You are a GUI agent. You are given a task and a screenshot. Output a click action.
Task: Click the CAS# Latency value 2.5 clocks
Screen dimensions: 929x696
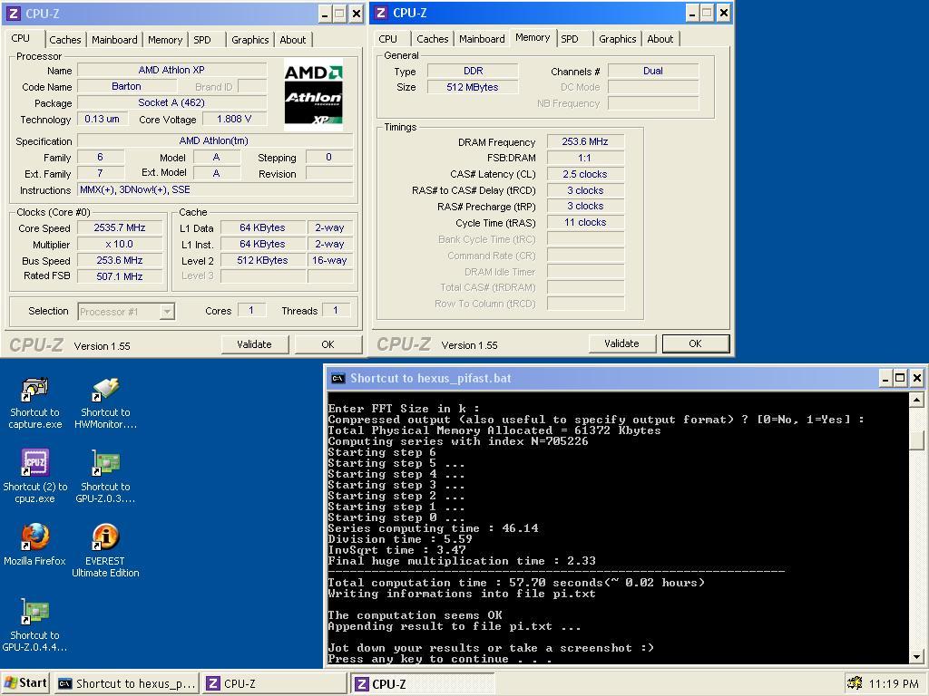[x=585, y=174]
